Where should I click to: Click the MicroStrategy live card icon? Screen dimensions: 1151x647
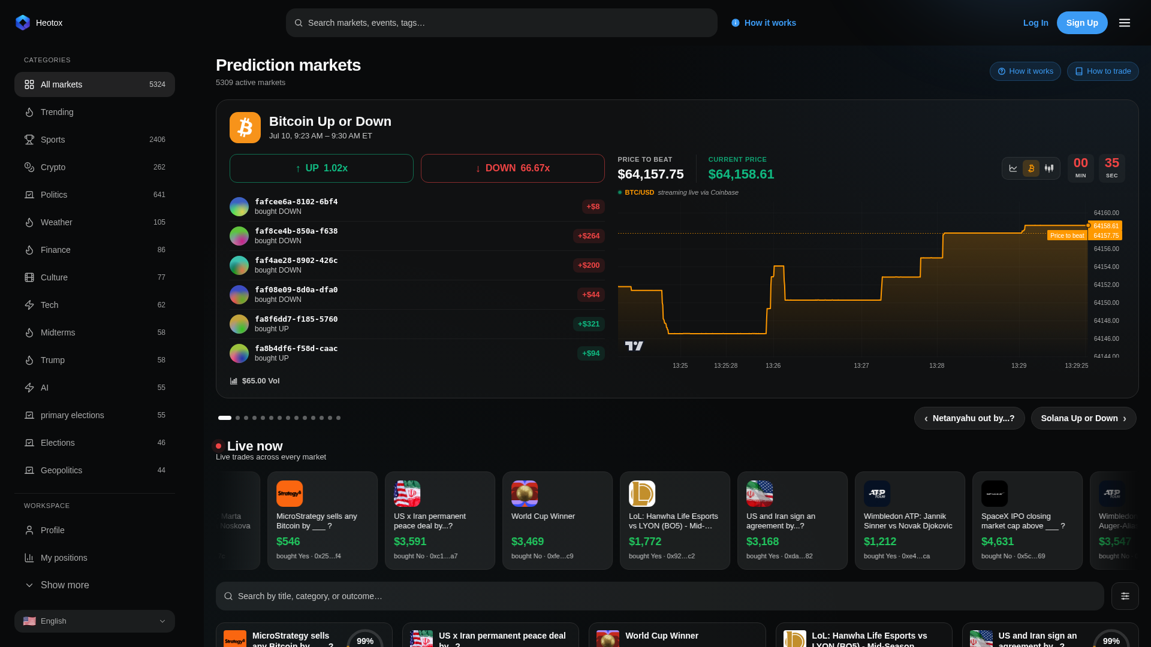(290, 494)
